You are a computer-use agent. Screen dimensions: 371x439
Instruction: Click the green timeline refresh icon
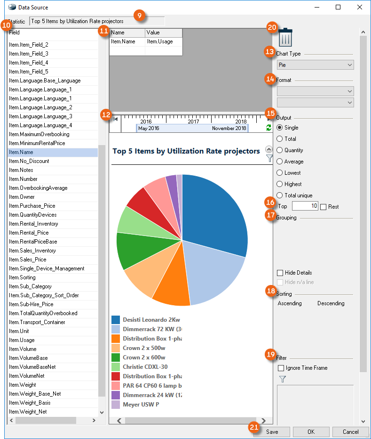click(x=269, y=128)
